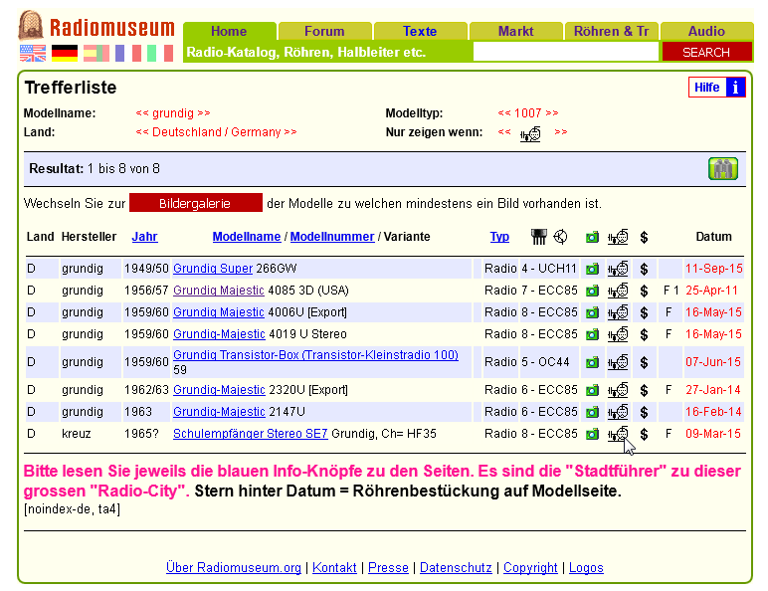Click the camera column header icon
768x591 pixels.
tap(592, 237)
